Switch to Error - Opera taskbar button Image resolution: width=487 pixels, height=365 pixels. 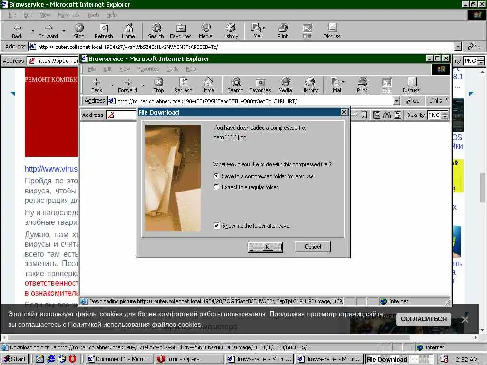tap(189, 359)
